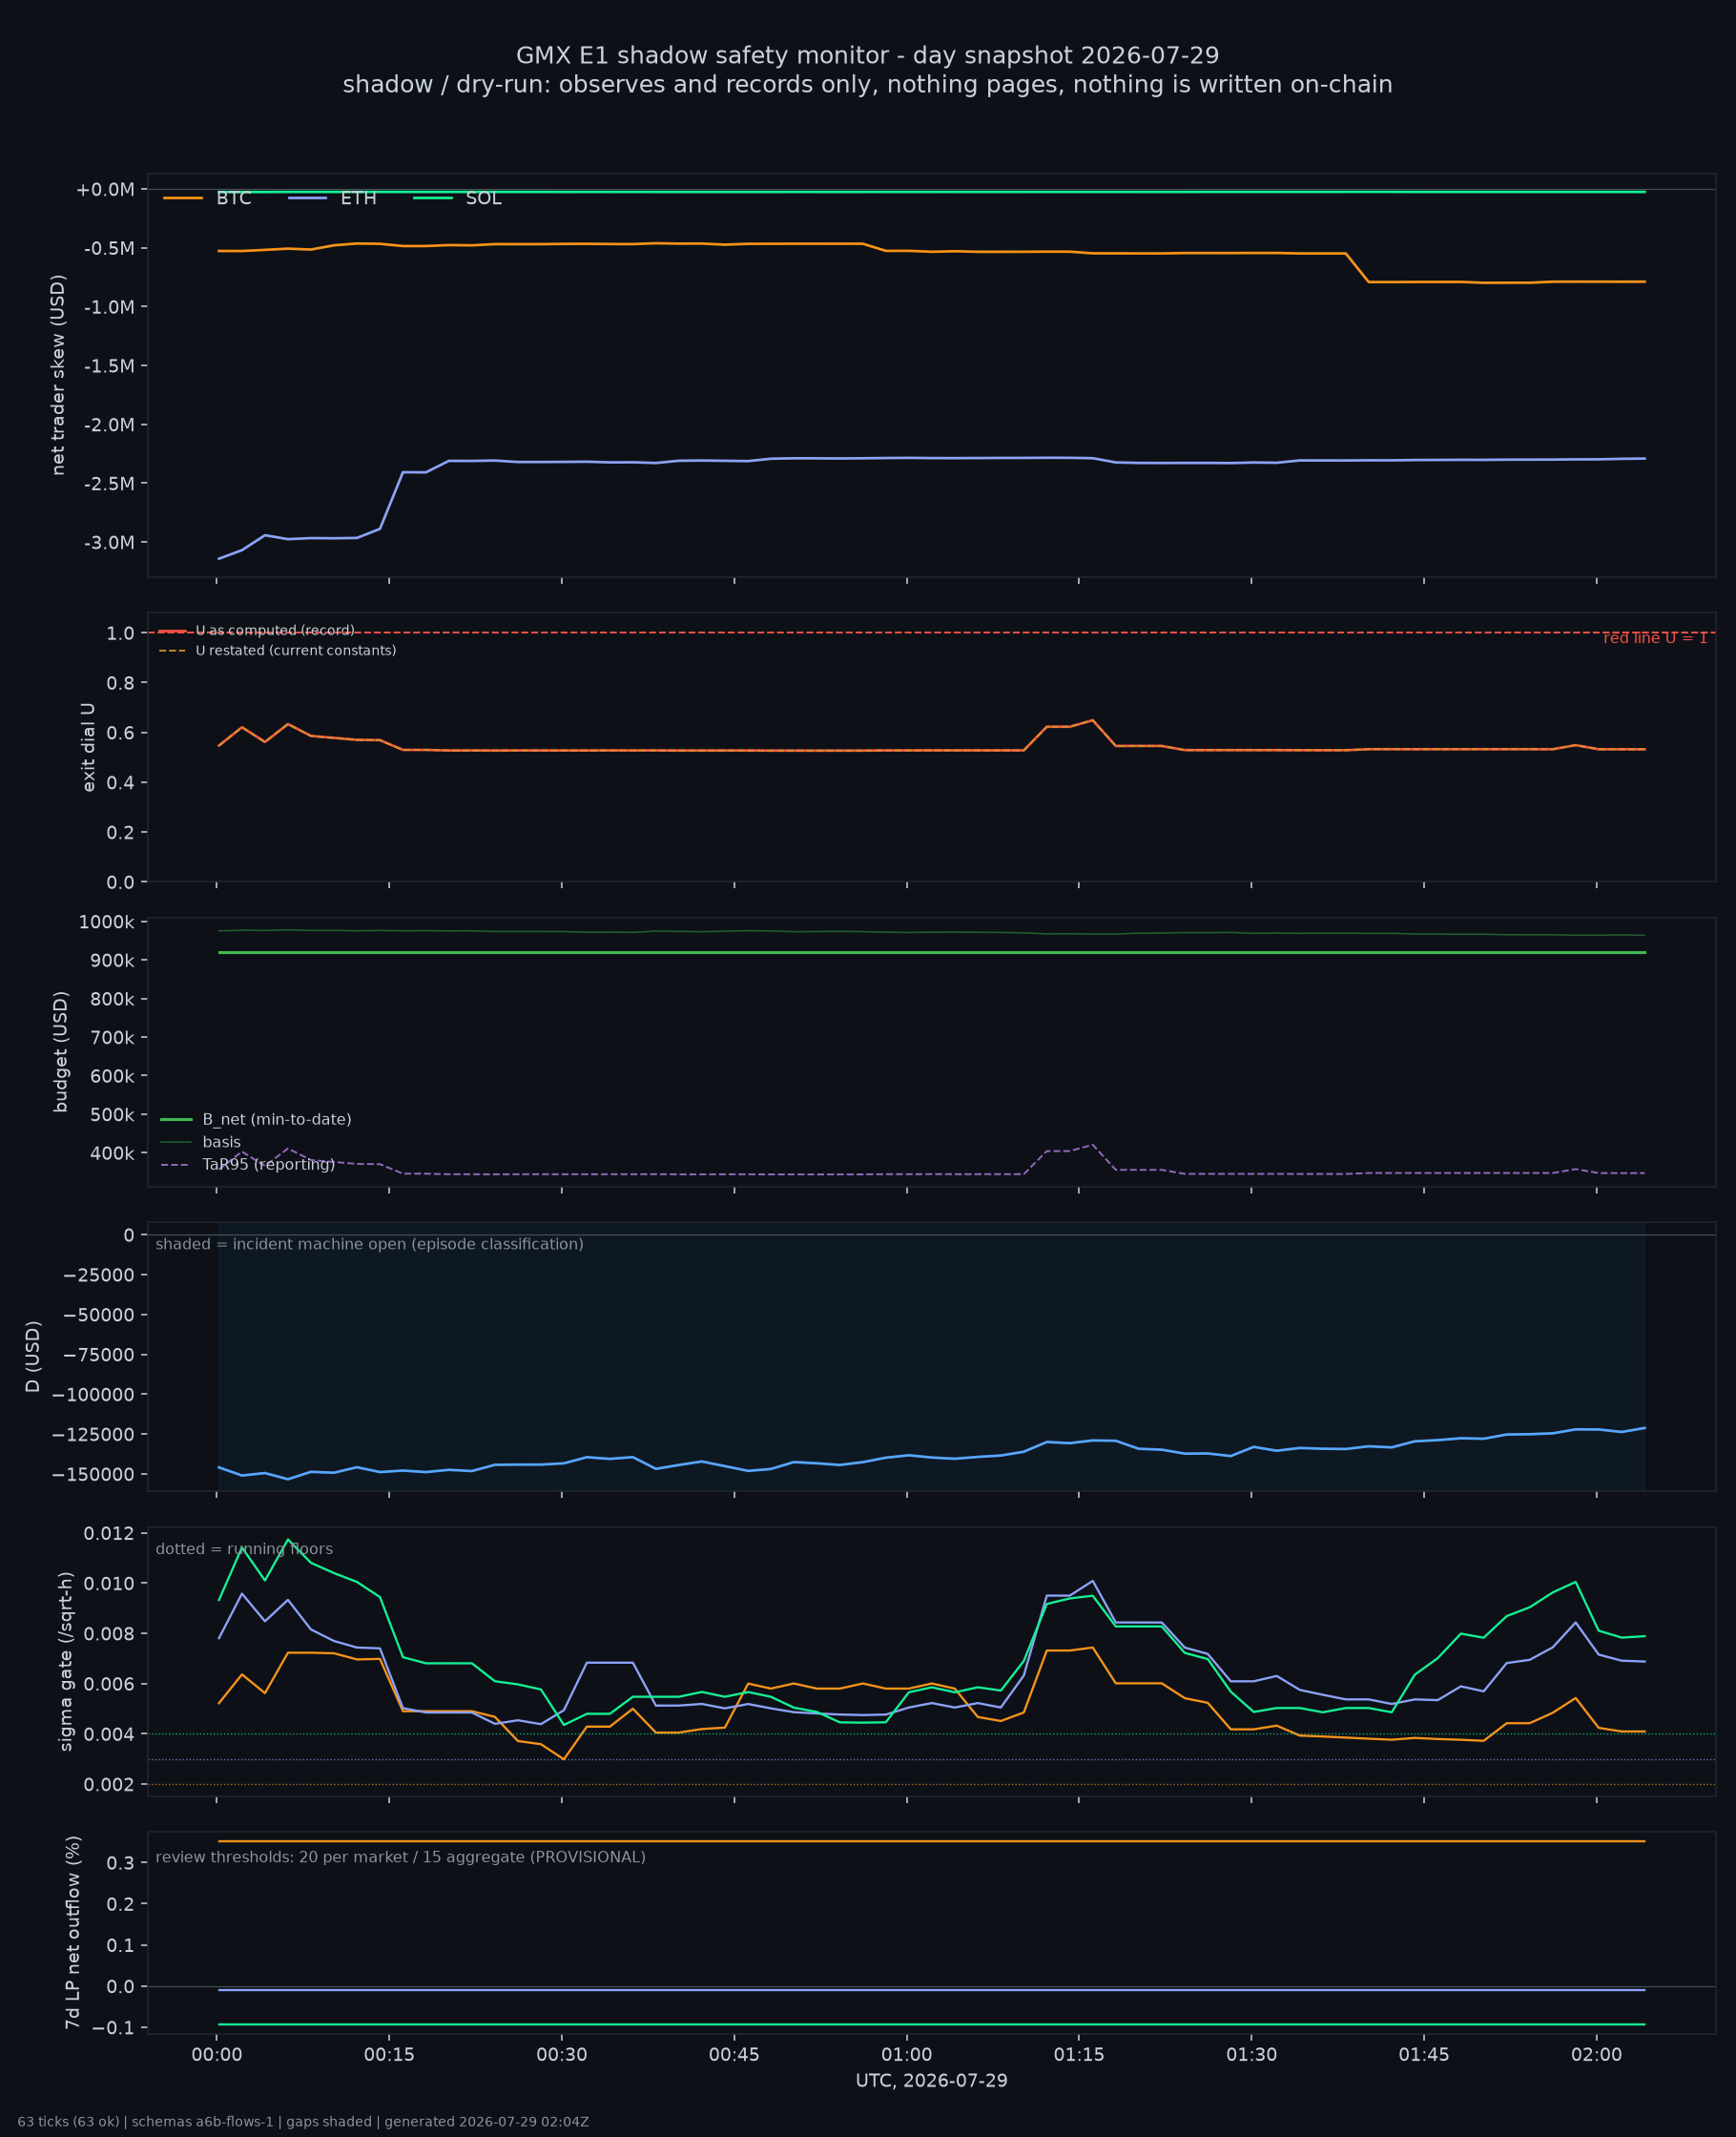
Task: Click the '7d LP net outflow (%)' axis label
Action: (x=72, y=1932)
